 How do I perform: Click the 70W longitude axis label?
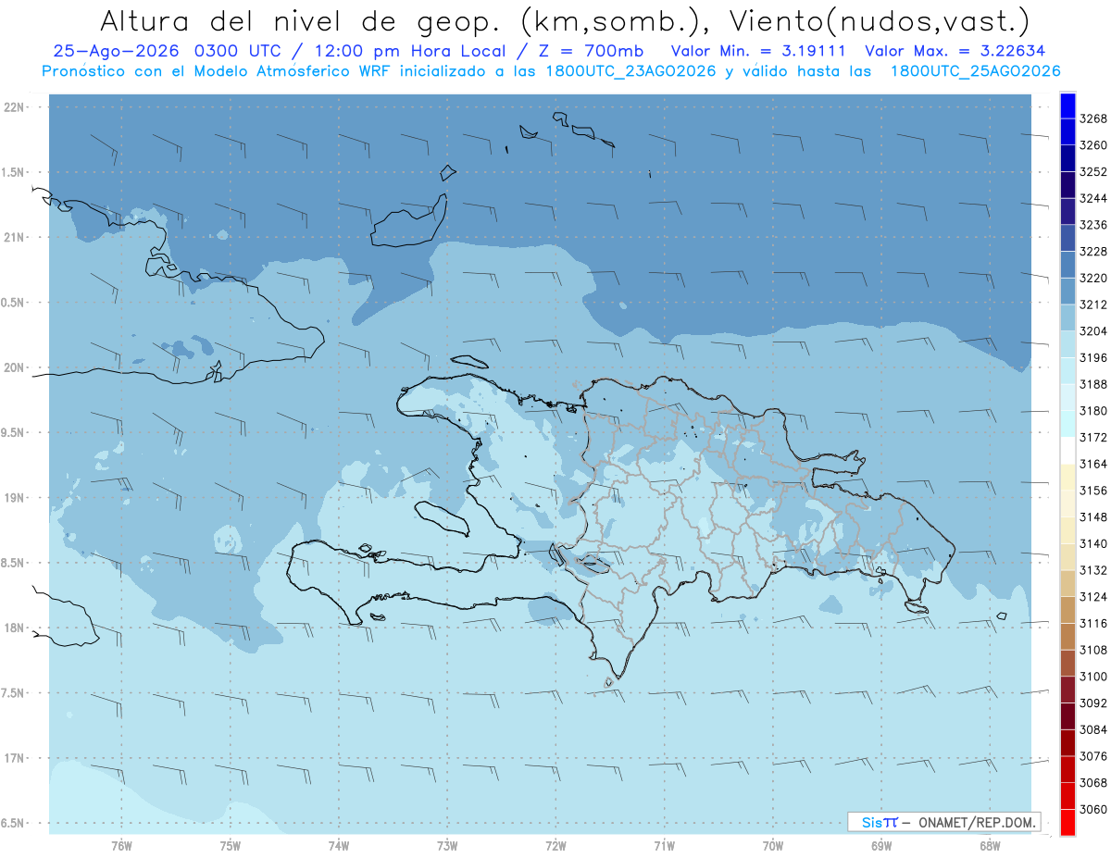(x=773, y=845)
